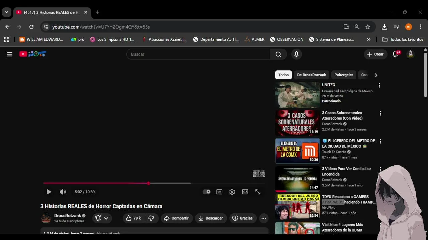428x240 pixels.
Task: Click the Gracias button
Action: [242, 218]
